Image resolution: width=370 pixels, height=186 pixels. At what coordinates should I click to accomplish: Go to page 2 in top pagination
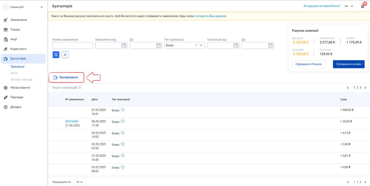[x=357, y=88]
